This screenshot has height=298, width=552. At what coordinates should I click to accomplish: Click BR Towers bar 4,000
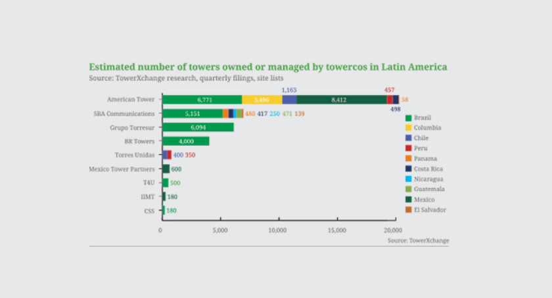186,141
